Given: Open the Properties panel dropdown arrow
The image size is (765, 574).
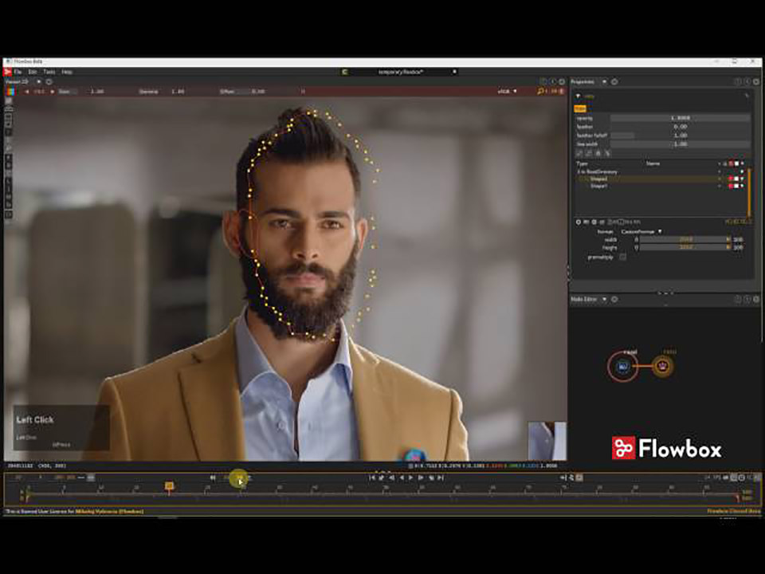Looking at the screenshot, I should pyautogui.click(x=605, y=81).
